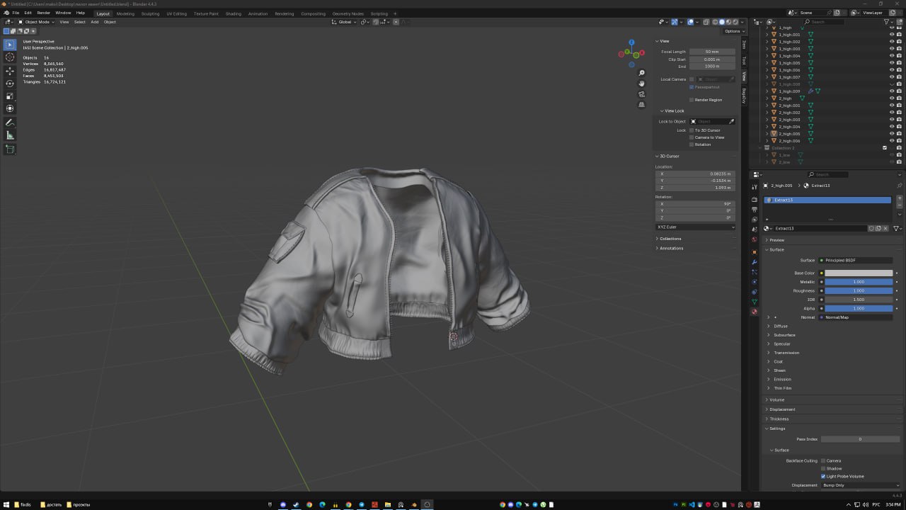Viewport: 906px width, 510px height.
Task: Open the Modifiers wrench properties tab
Action: [755, 262]
